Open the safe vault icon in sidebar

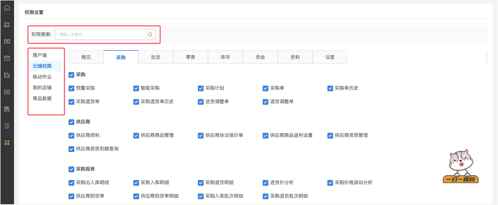click(7, 92)
